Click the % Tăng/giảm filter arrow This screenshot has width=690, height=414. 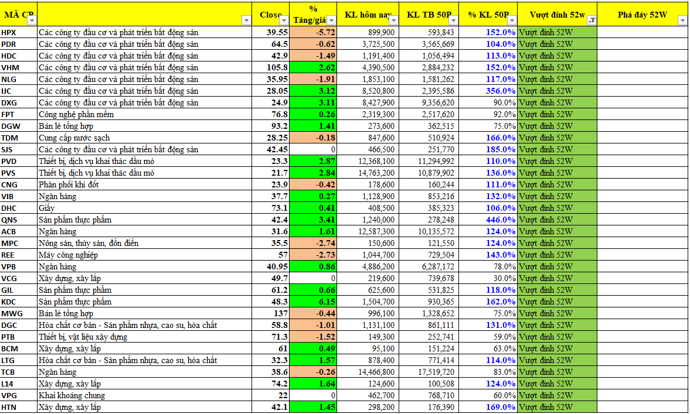pos(331,20)
